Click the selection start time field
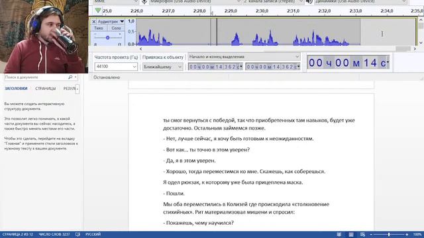424x238 pixels. point(213,67)
